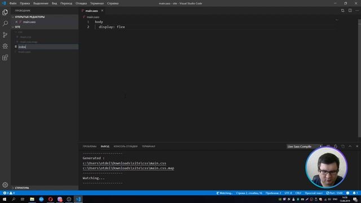This screenshot has width=361, height=203.
Task: Change indentation via Пробелов: 2
Action: (x=273, y=193)
